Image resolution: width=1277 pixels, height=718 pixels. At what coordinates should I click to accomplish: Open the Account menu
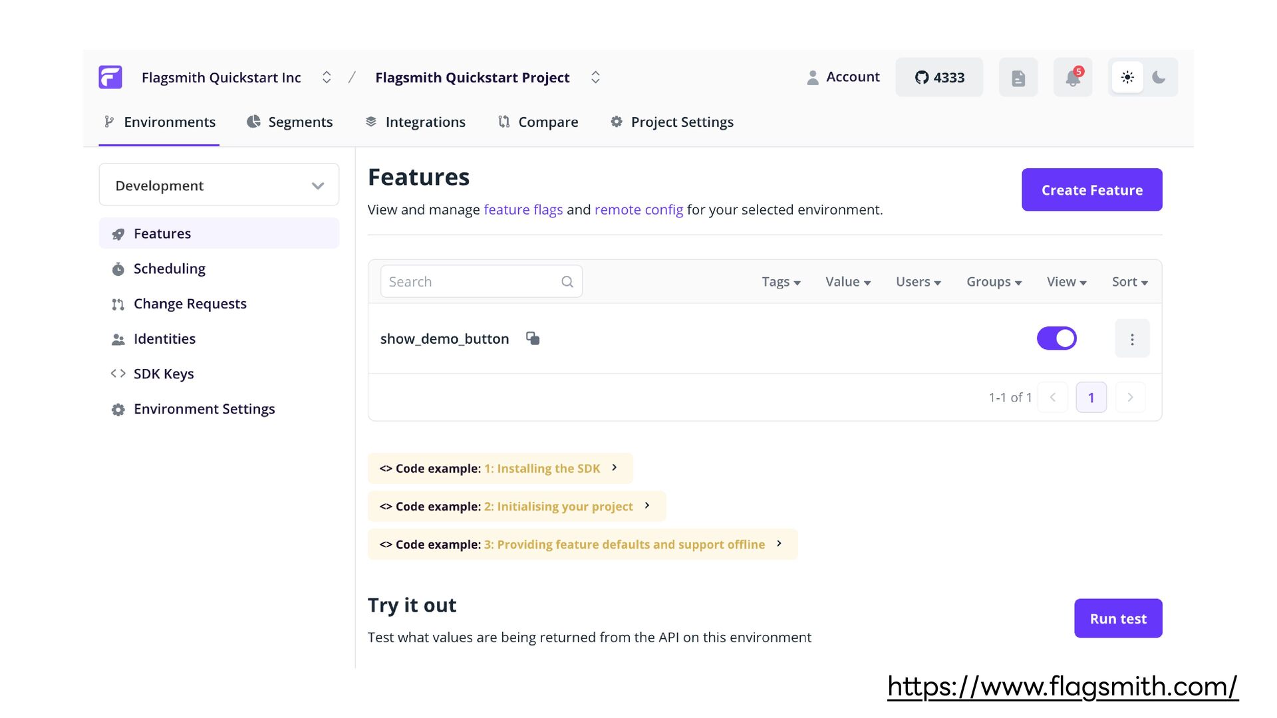tap(843, 77)
